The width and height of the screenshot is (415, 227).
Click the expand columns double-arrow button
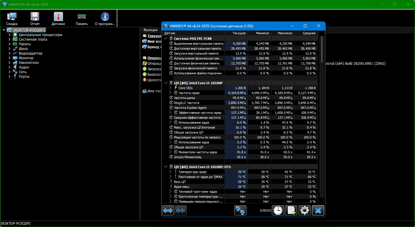[168, 210]
